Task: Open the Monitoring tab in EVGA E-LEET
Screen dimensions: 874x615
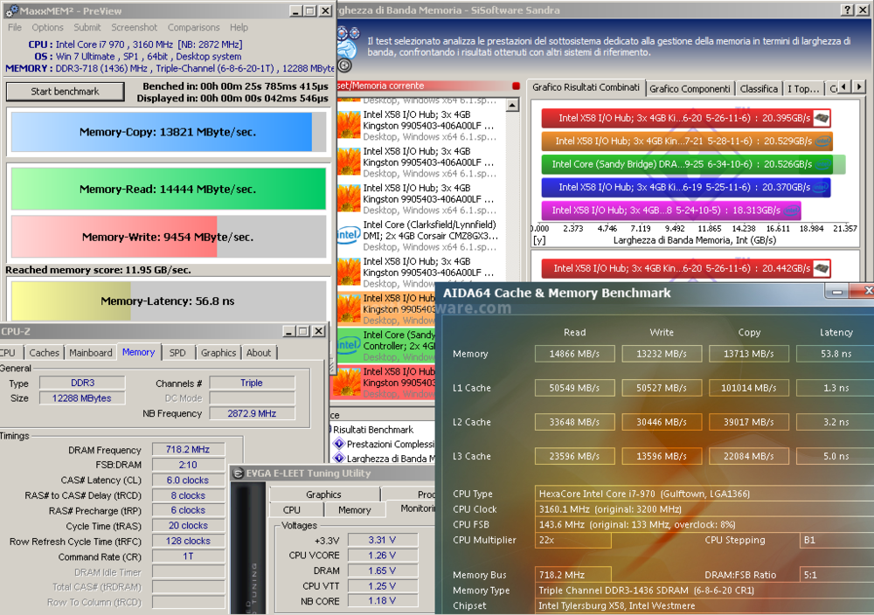Action: (412, 508)
